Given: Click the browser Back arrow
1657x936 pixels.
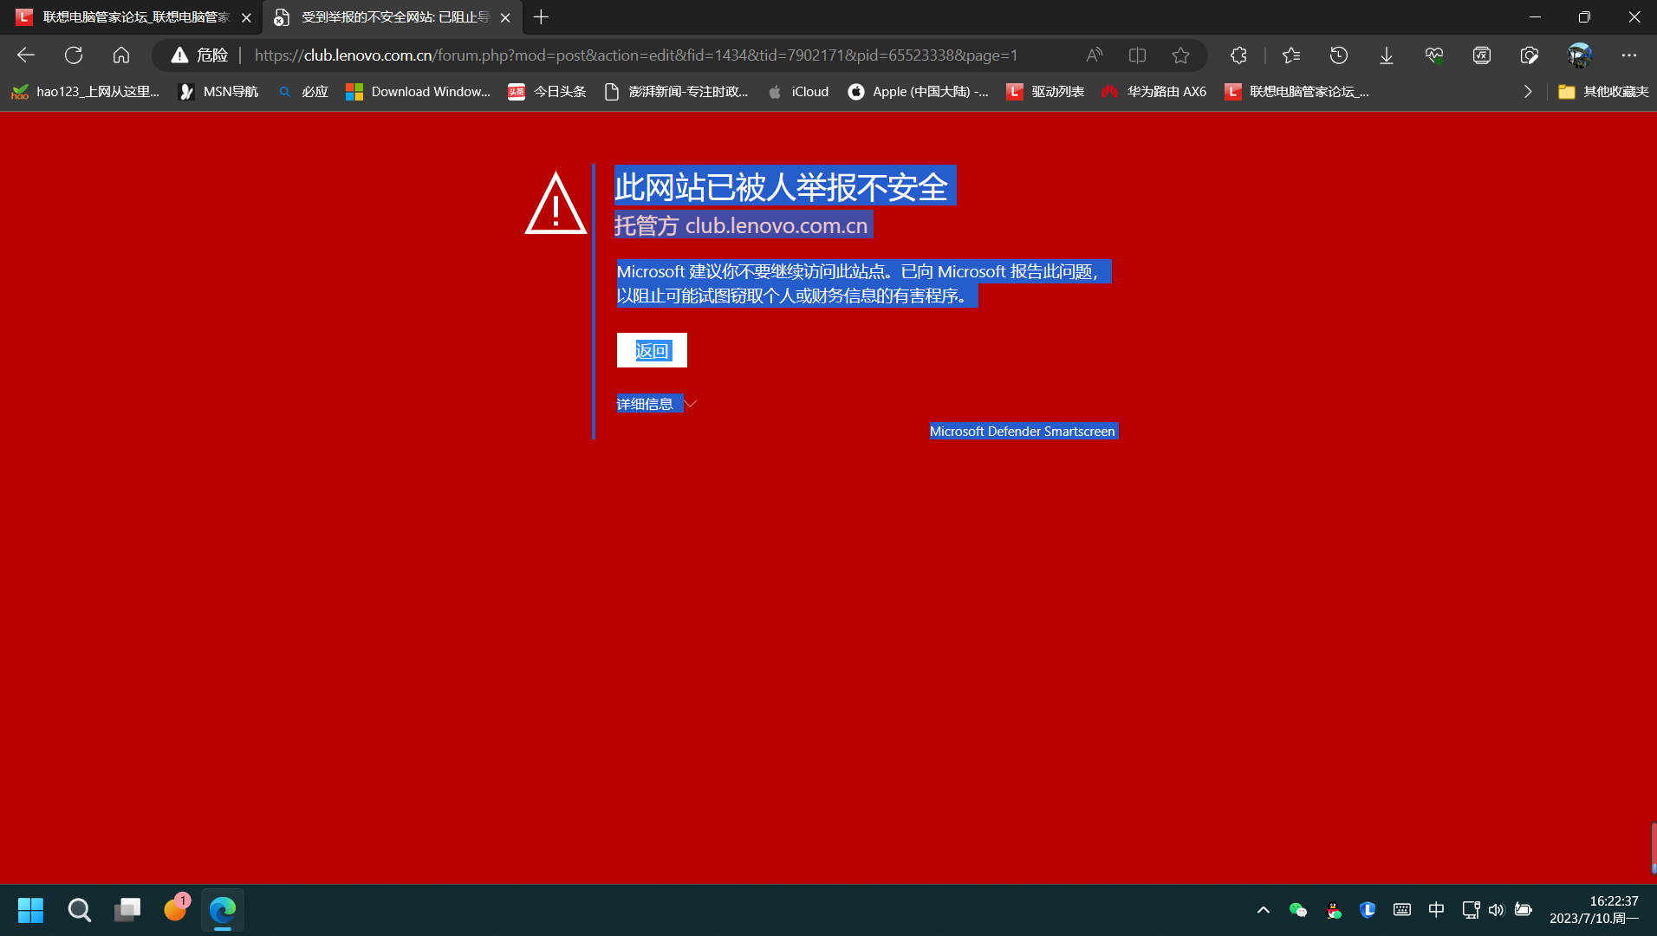Looking at the screenshot, I should (26, 55).
